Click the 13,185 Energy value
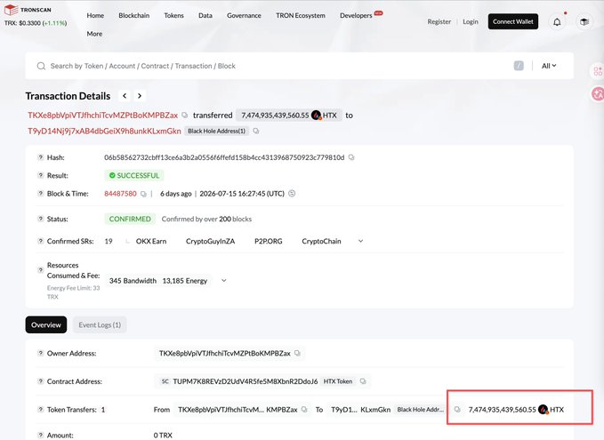 pos(185,281)
